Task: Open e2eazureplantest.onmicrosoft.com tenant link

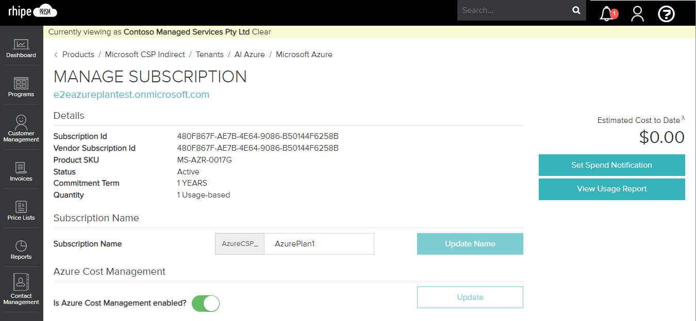Action: (131, 95)
